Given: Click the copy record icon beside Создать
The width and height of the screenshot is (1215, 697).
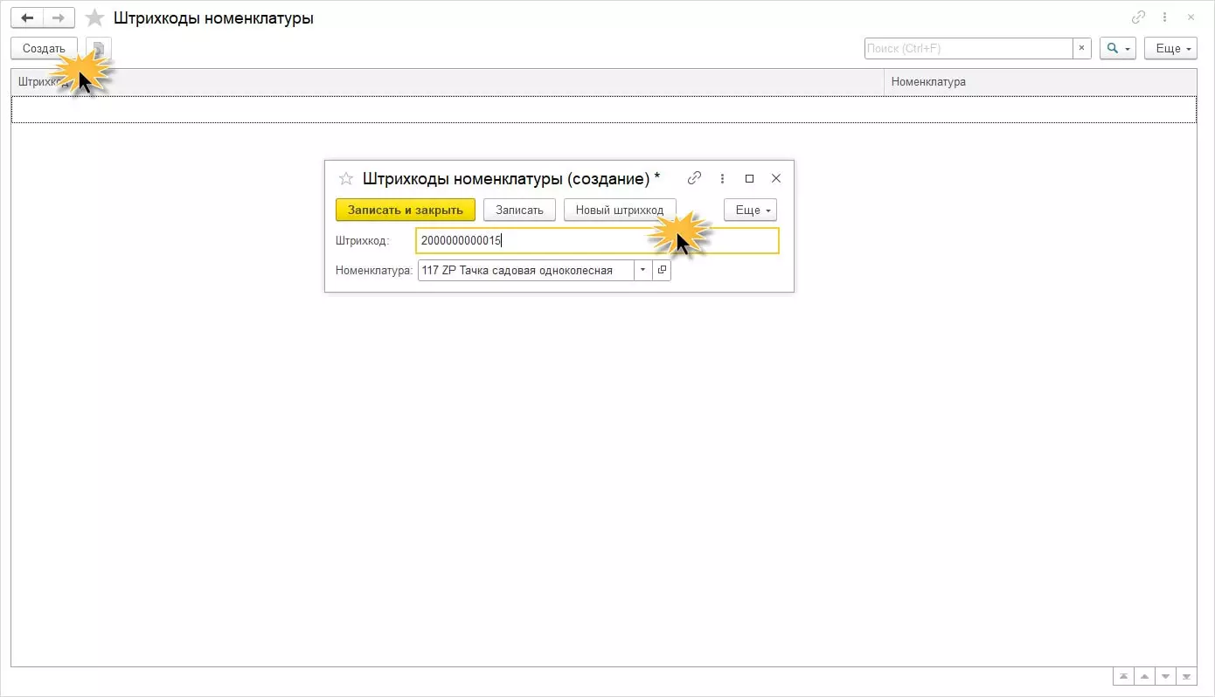Looking at the screenshot, I should click(99, 49).
